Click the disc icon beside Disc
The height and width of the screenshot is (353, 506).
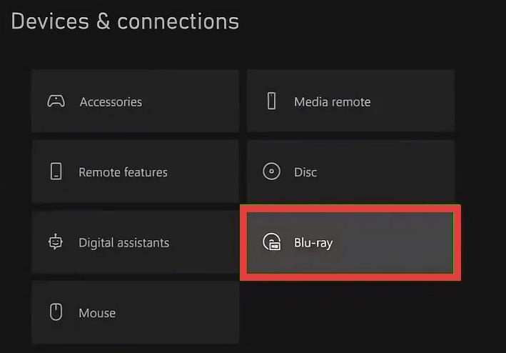[271, 171]
